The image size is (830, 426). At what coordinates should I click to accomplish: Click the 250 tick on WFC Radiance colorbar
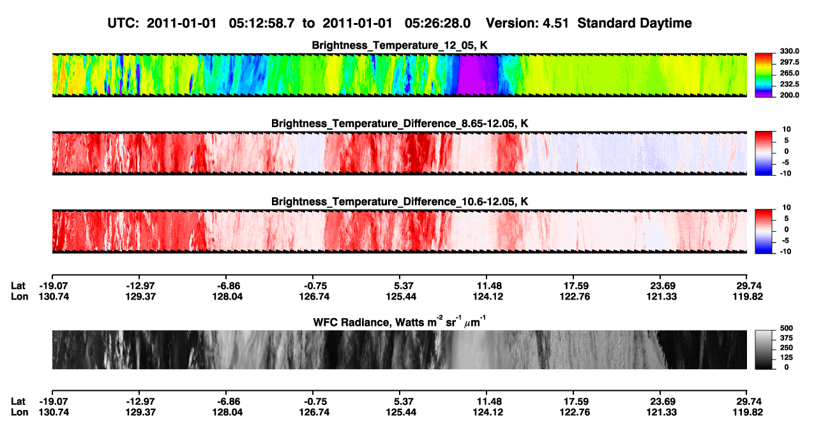tap(787, 347)
